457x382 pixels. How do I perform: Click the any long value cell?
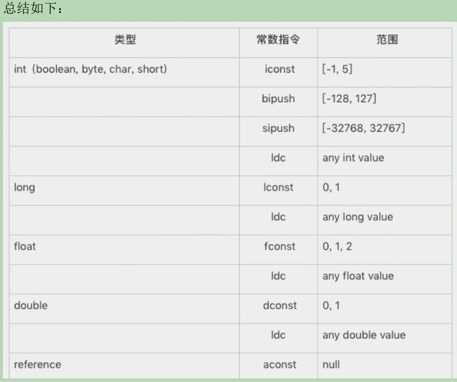(x=385, y=220)
